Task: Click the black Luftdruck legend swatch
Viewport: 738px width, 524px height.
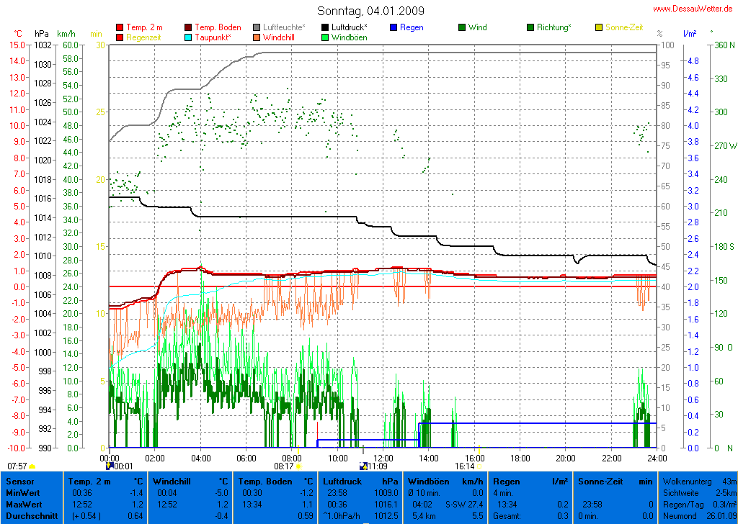Action: click(x=325, y=28)
